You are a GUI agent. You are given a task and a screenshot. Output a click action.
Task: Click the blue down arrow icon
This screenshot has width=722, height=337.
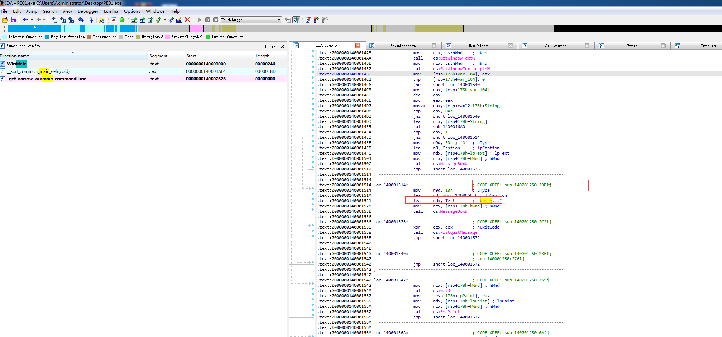(91, 20)
